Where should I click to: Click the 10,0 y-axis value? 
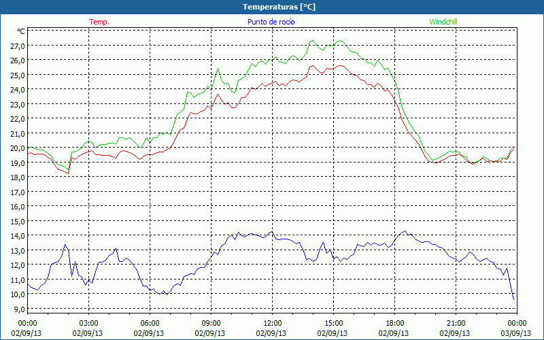coord(18,294)
